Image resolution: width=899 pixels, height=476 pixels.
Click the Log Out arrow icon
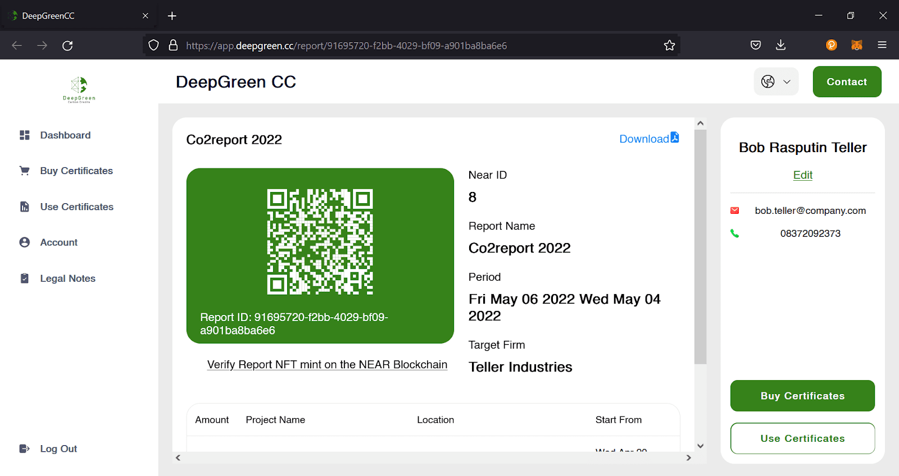click(x=25, y=448)
